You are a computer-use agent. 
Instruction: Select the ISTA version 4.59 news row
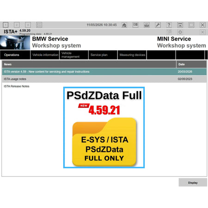[104, 72]
